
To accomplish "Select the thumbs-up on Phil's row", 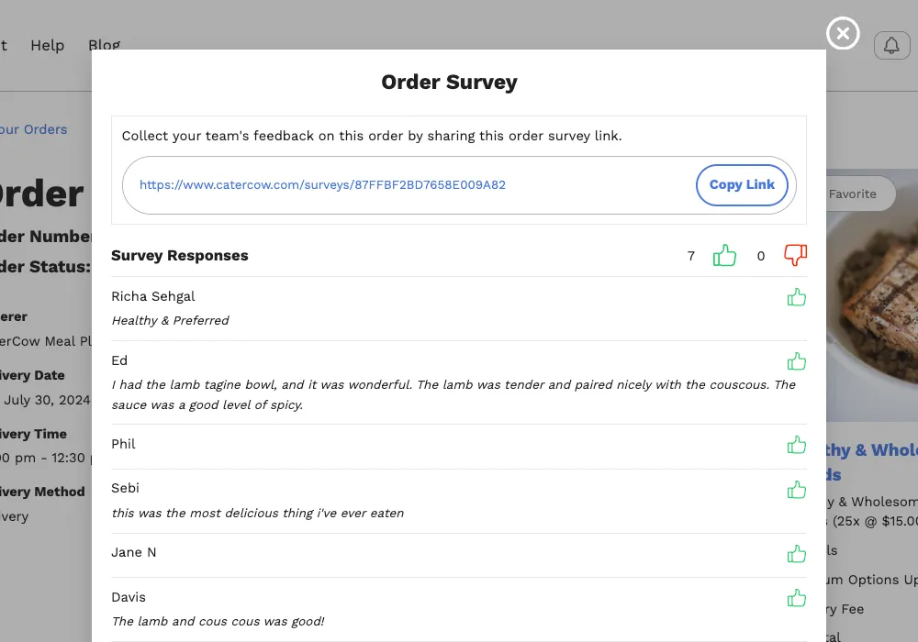I will [796, 444].
